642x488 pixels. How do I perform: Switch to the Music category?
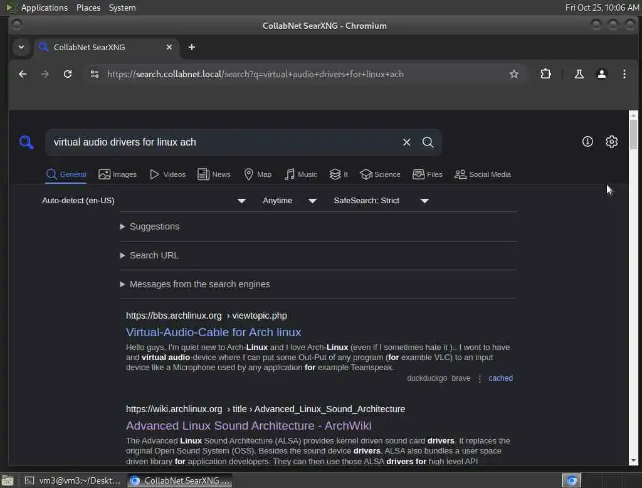pyautogui.click(x=300, y=174)
